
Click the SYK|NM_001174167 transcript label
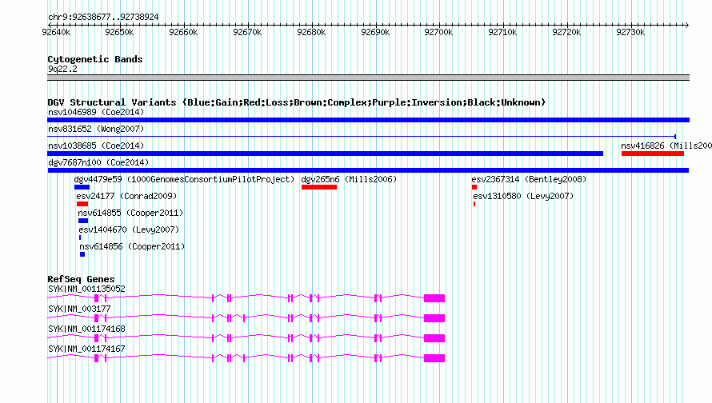[86, 349]
